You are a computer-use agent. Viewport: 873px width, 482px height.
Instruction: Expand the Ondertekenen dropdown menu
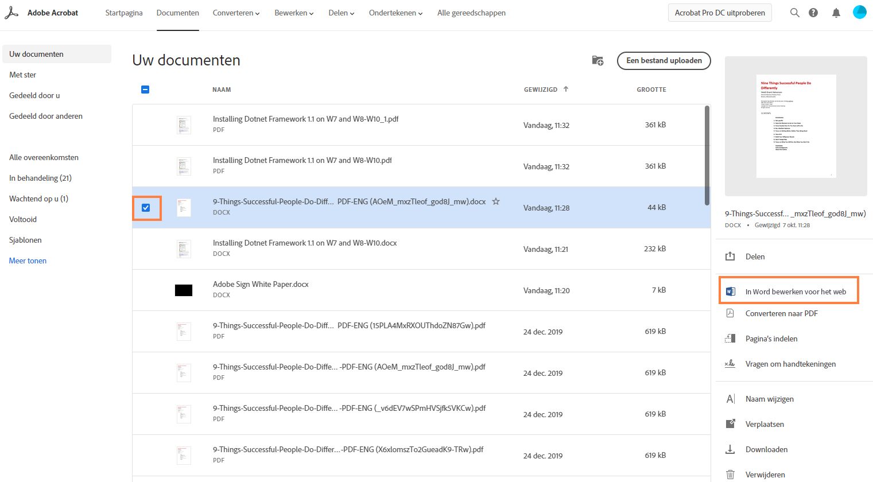(x=395, y=13)
